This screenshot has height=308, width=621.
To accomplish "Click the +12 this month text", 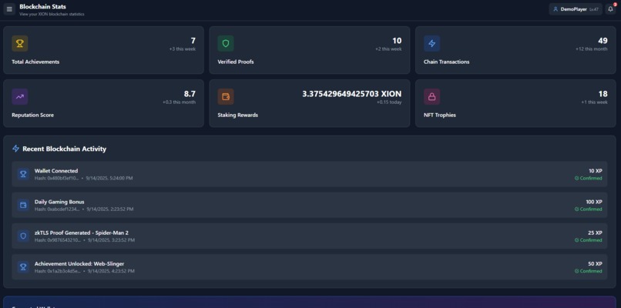I will 591,49.
